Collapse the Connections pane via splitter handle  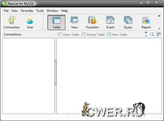pyautogui.click(x=56, y=72)
